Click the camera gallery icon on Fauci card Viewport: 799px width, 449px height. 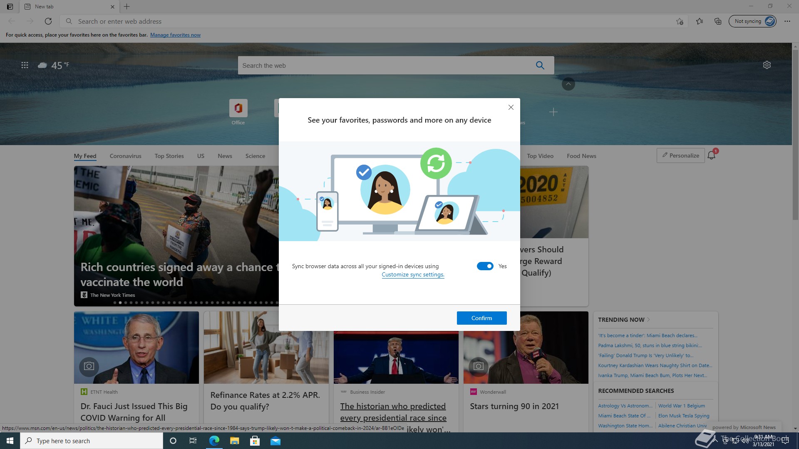[89, 366]
